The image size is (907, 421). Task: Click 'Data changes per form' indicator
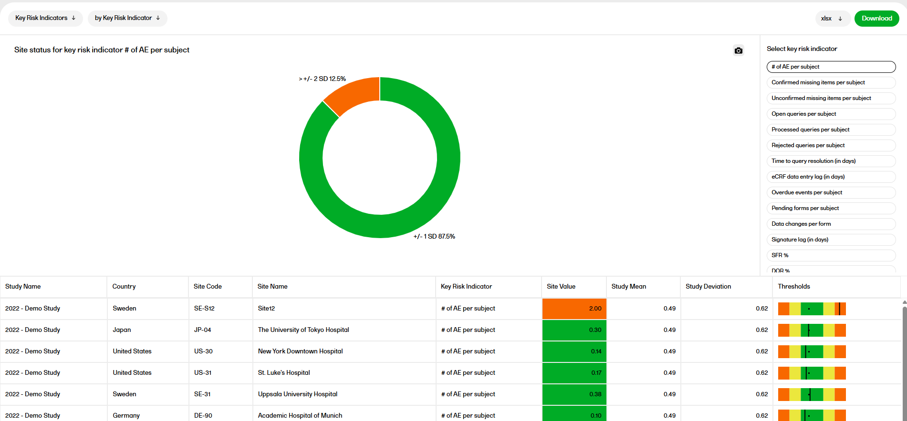click(831, 224)
